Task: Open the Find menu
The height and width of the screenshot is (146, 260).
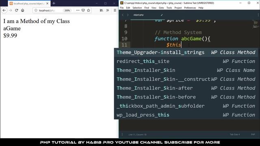Action: coord(147,8)
